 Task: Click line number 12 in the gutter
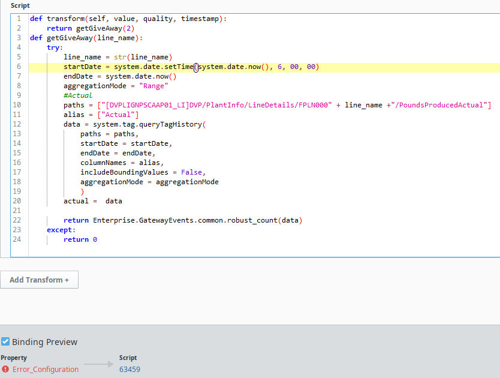(17, 124)
